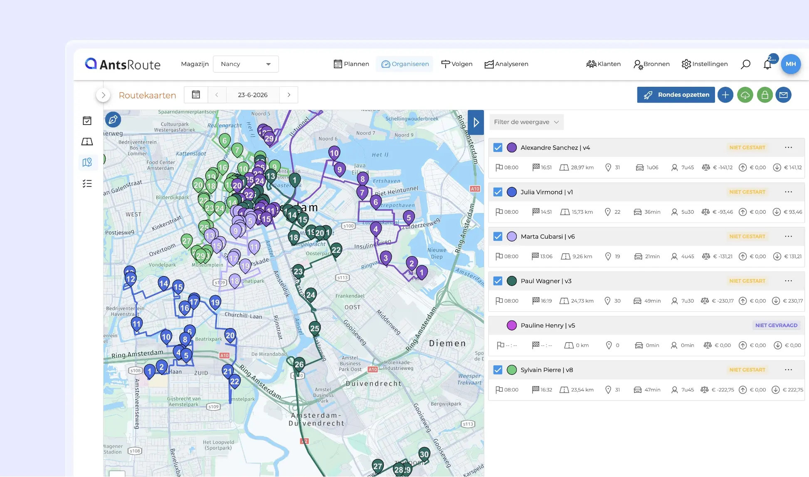Collapse the map panel with arrow
This screenshot has height=477, width=809.
tap(476, 122)
